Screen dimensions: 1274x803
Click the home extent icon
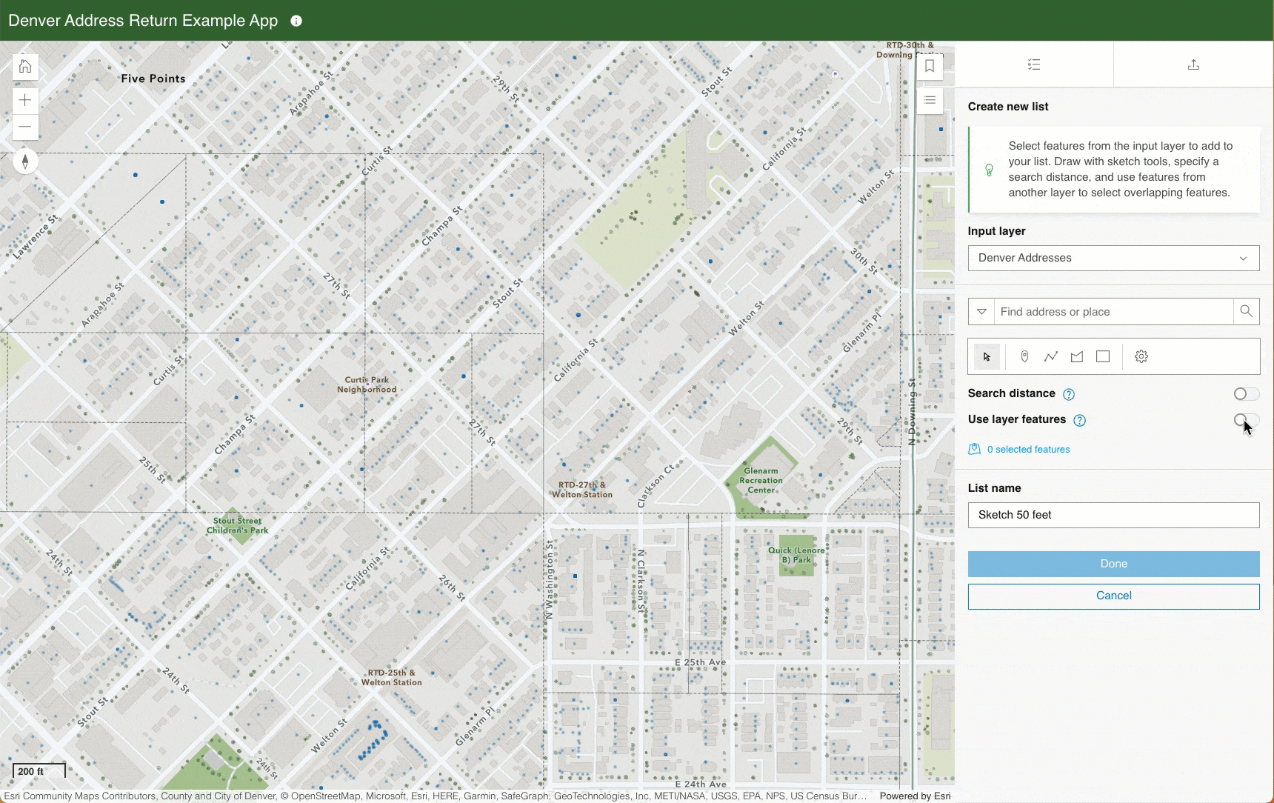tap(24, 67)
